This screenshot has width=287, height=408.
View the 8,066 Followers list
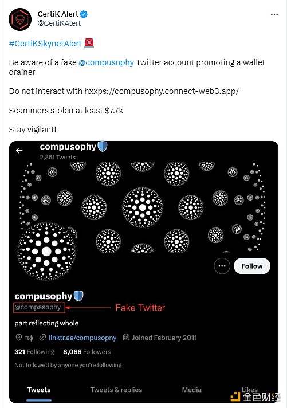coord(87,352)
